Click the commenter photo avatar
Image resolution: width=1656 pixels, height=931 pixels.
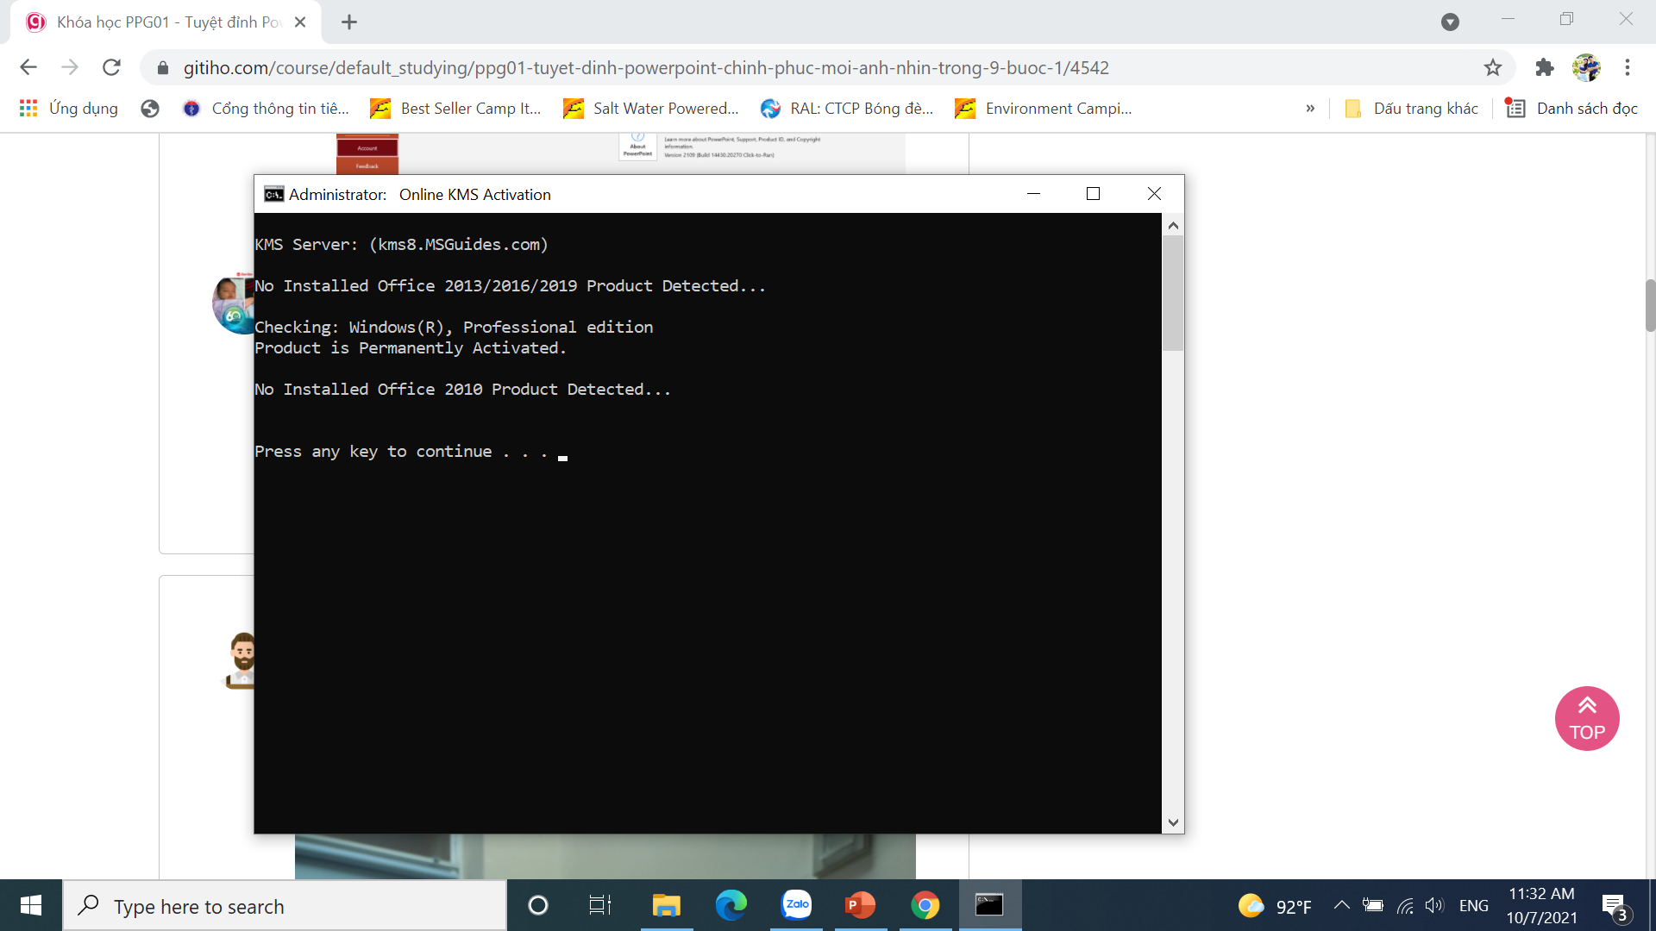pyautogui.click(x=234, y=303)
